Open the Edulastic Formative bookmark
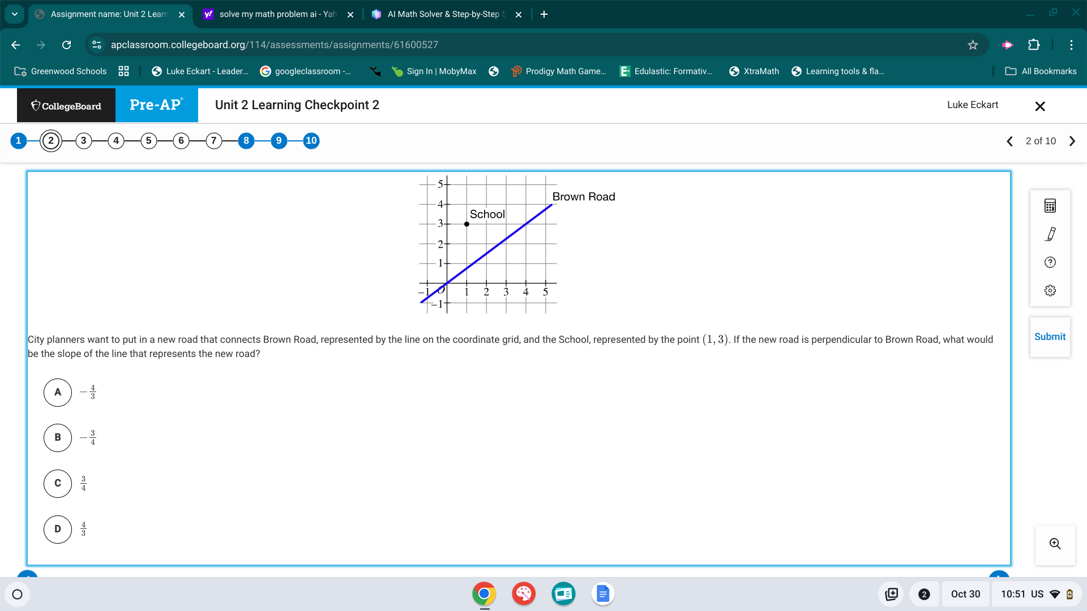The width and height of the screenshot is (1087, 611). pos(666,71)
